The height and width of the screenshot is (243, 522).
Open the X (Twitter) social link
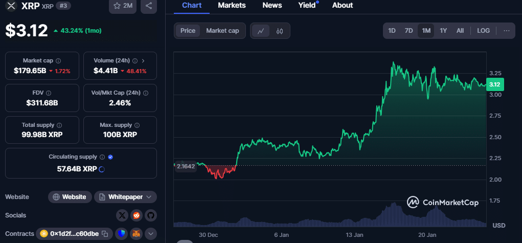point(122,216)
